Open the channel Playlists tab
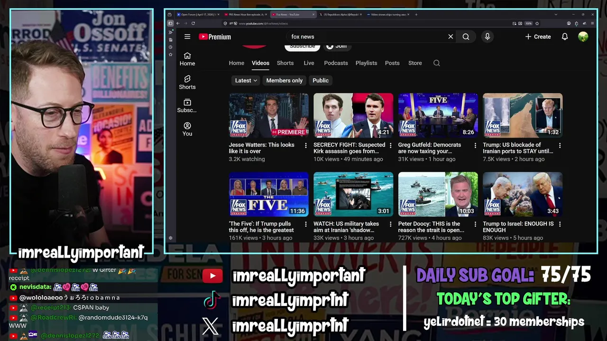The height and width of the screenshot is (341, 607). (366, 63)
